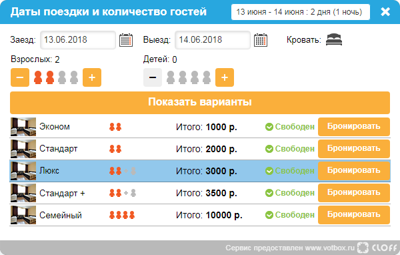Viewport: 400px width, 255px height.
Task: Select the fourth adult person icon
Action: [x=74, y=77]
